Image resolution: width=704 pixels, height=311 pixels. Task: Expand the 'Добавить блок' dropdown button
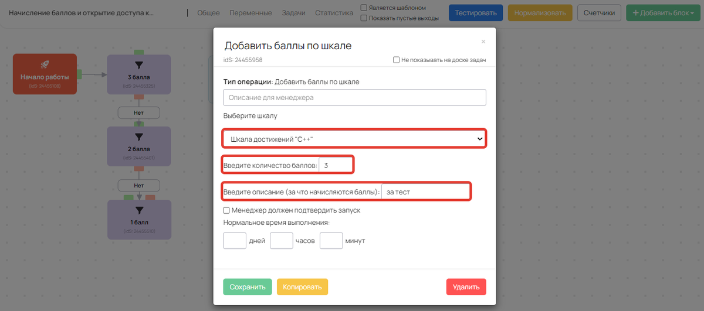[664, 13]
